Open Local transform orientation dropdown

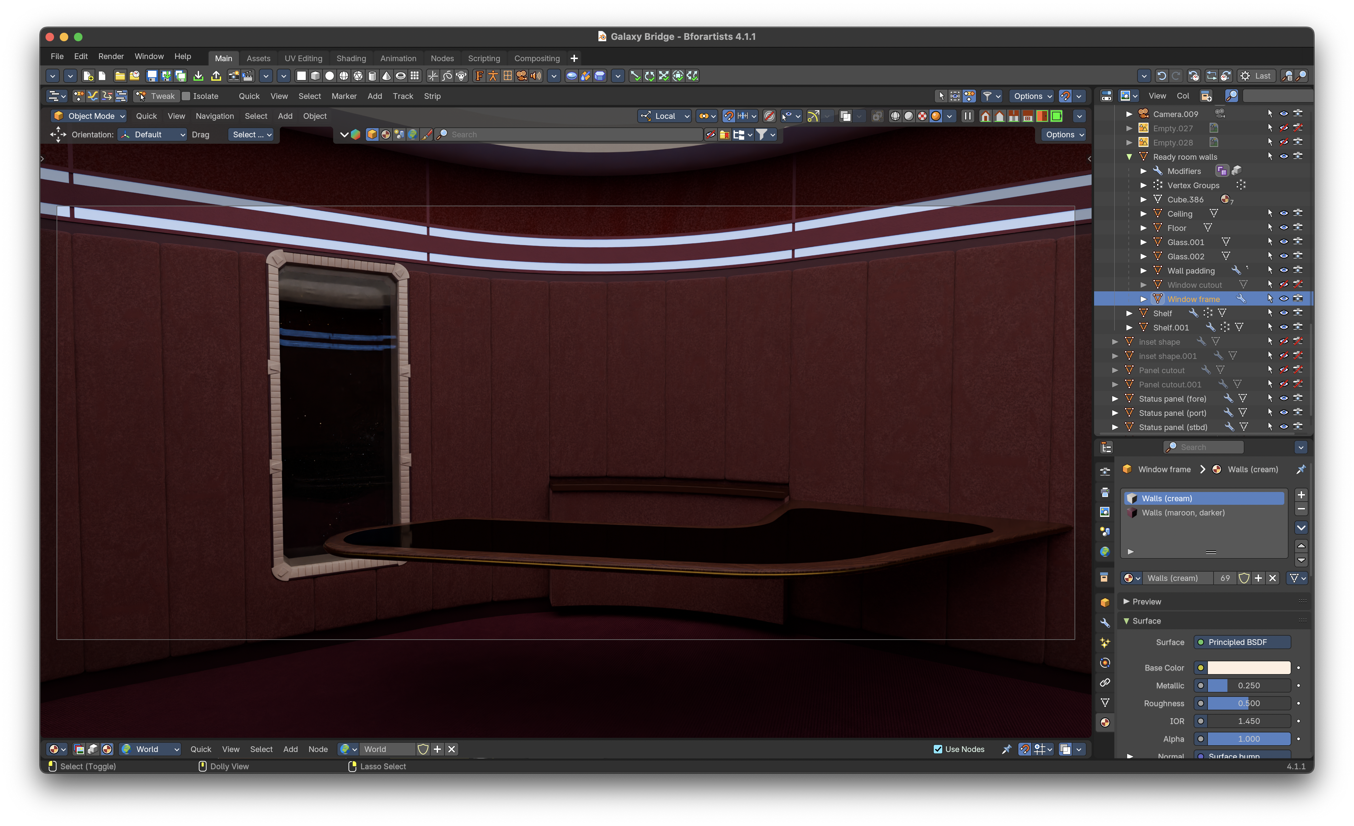[664, 116]
